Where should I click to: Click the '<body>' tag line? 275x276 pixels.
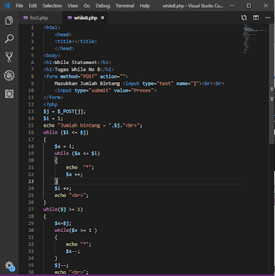52,55
